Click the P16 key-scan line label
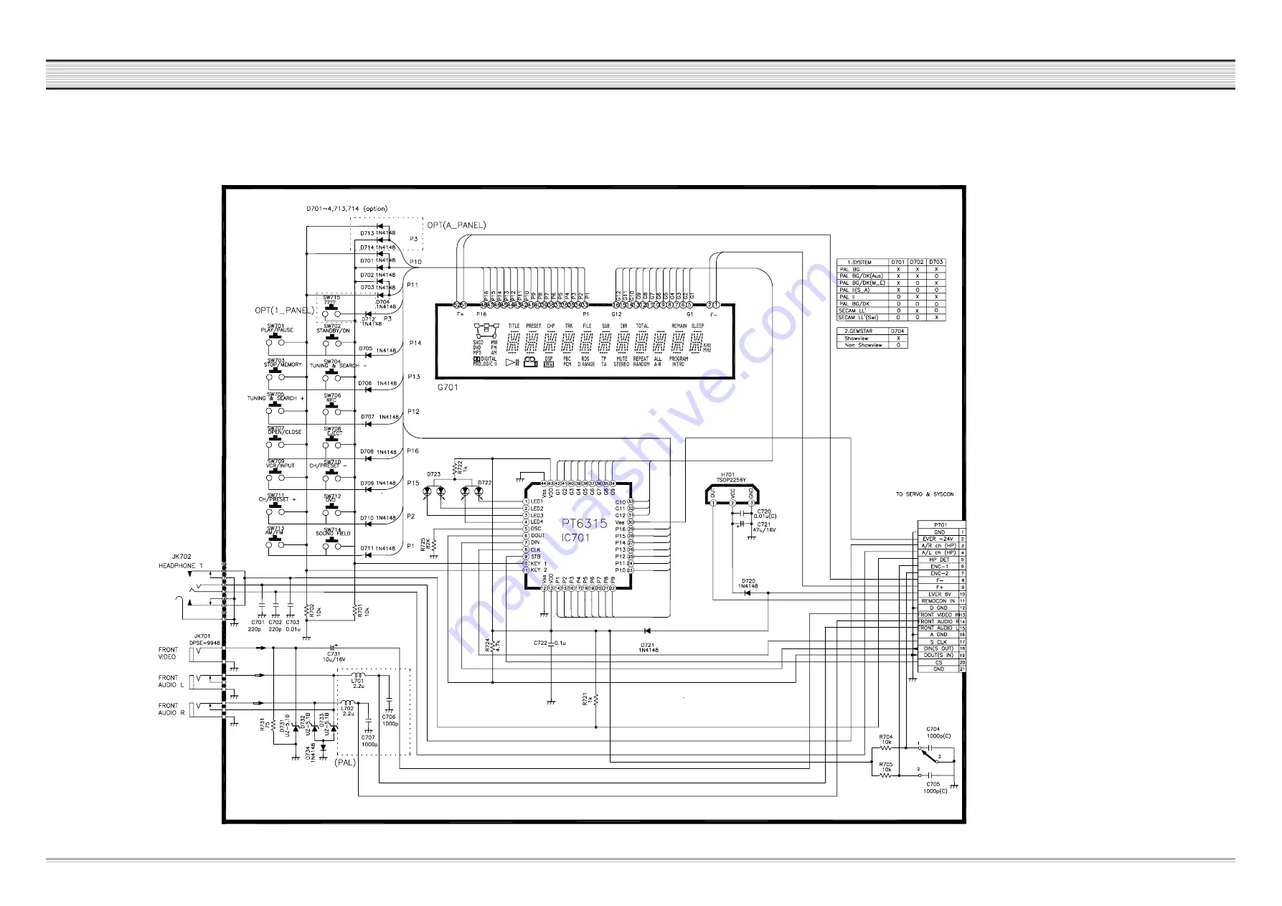1282x906 pixels. click(x=413, y=451)
